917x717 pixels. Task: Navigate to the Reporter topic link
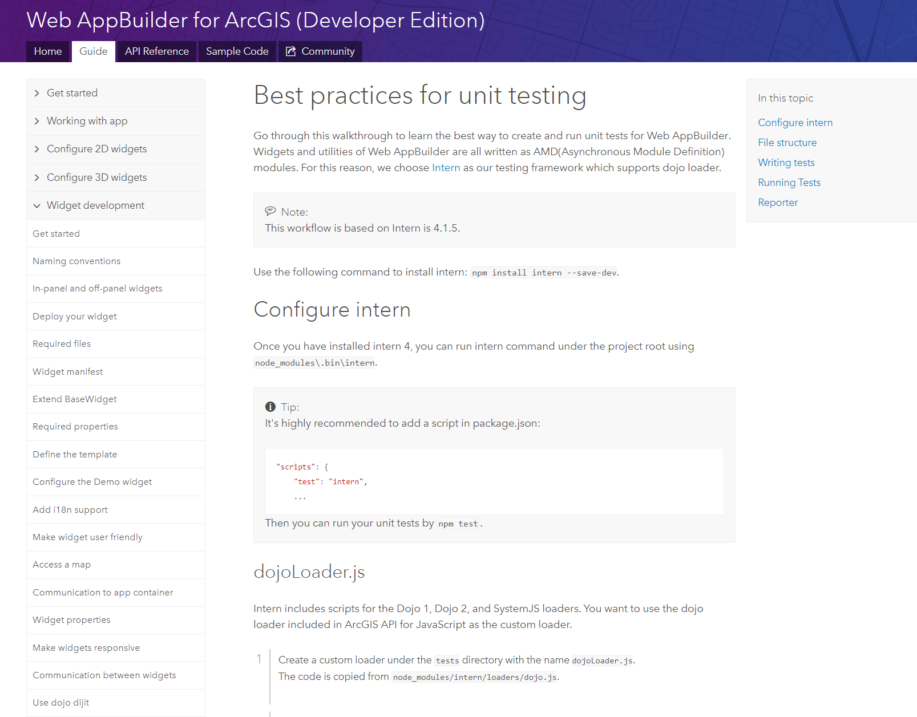point(777,202)
